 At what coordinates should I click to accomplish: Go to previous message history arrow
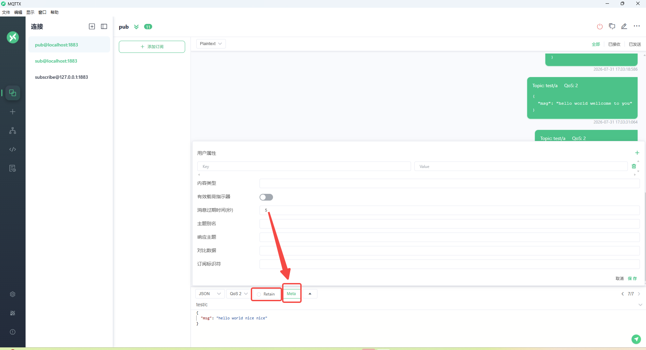click(x=623, y=294)
